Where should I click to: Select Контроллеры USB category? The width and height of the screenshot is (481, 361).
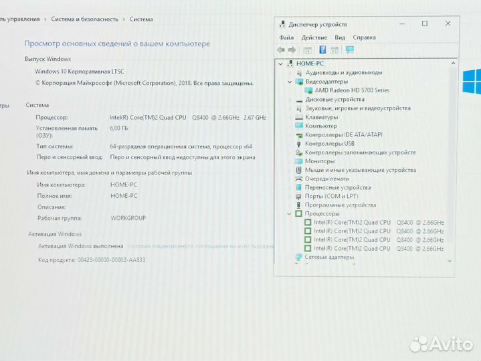click(329, 144)
